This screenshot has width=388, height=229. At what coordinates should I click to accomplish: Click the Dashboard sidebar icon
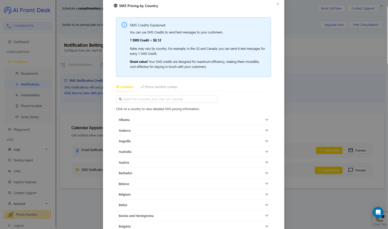tap(10, 42)
